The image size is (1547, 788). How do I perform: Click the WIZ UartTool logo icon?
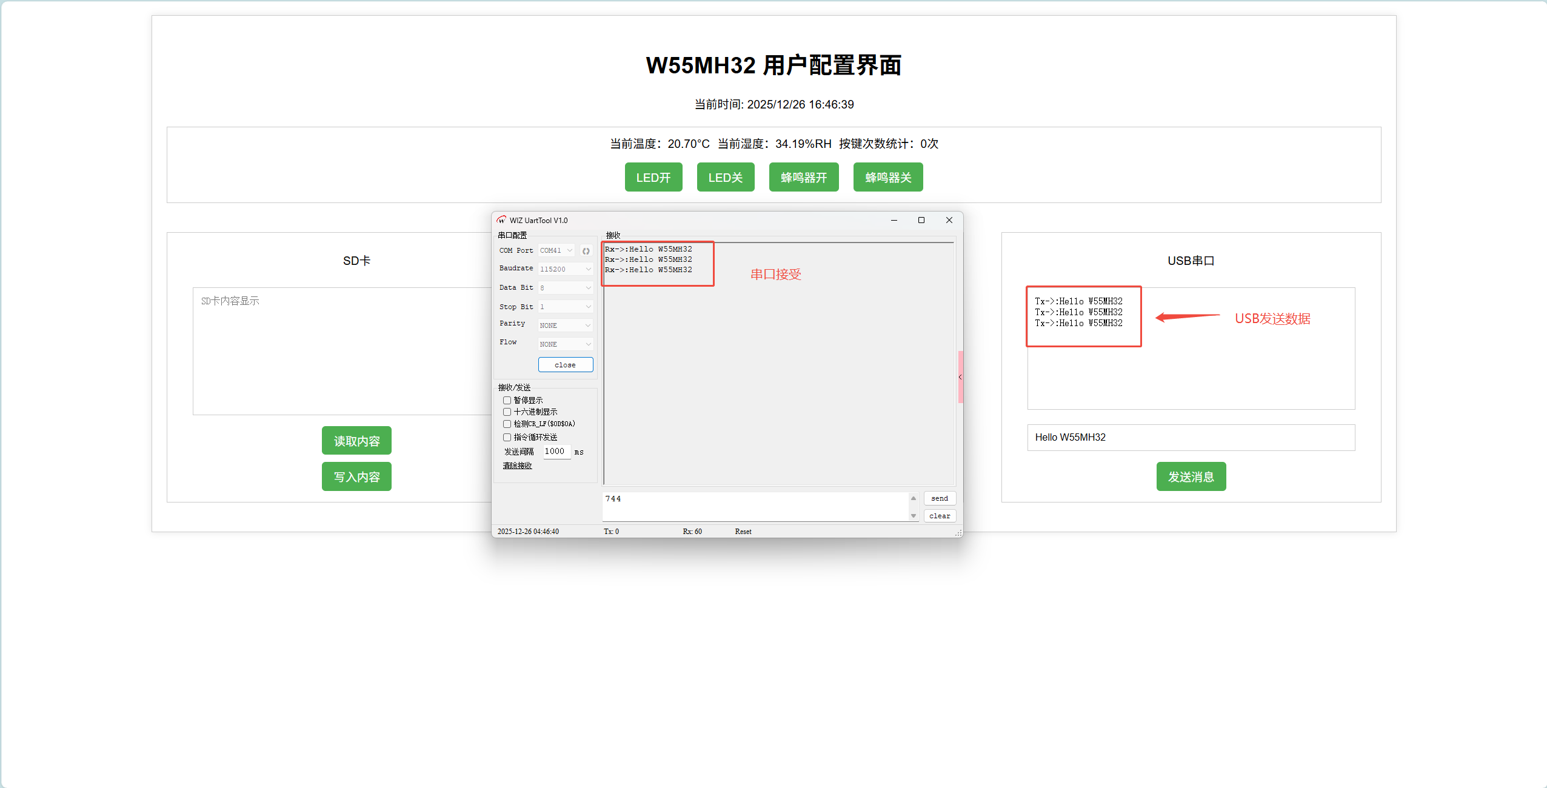[501, 220]
